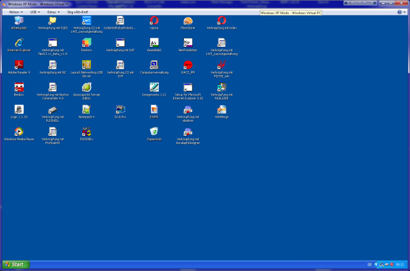Open the Windows XP Start menu
410x271 pixels.
[15, 265]
